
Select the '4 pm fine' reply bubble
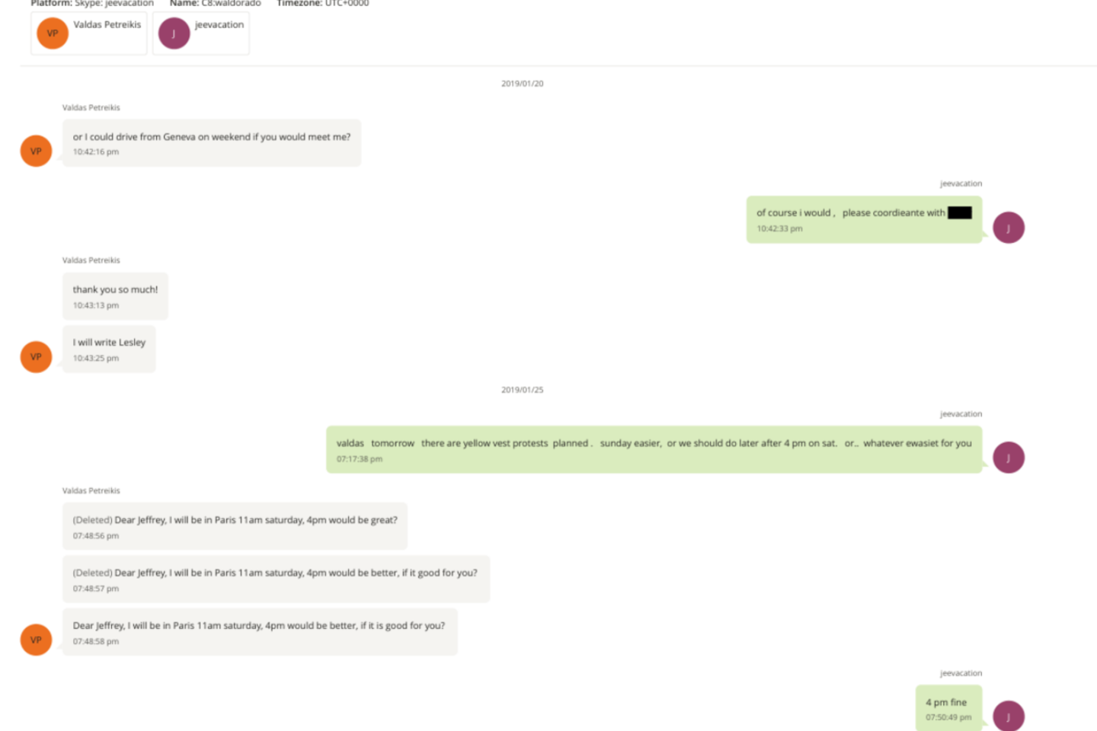coord(948,708)
